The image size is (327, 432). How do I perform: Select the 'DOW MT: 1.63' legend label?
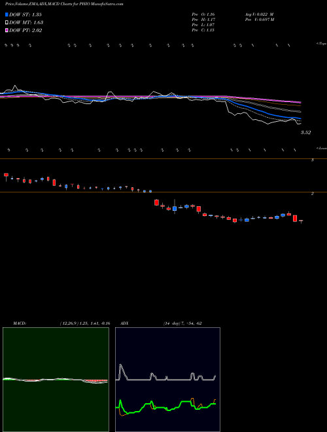point(26,23)
